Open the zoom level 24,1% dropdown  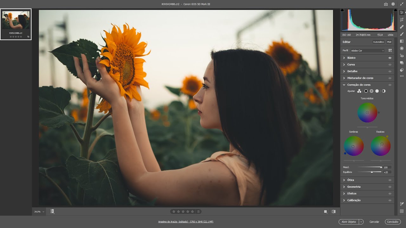[x=39, y=212]
